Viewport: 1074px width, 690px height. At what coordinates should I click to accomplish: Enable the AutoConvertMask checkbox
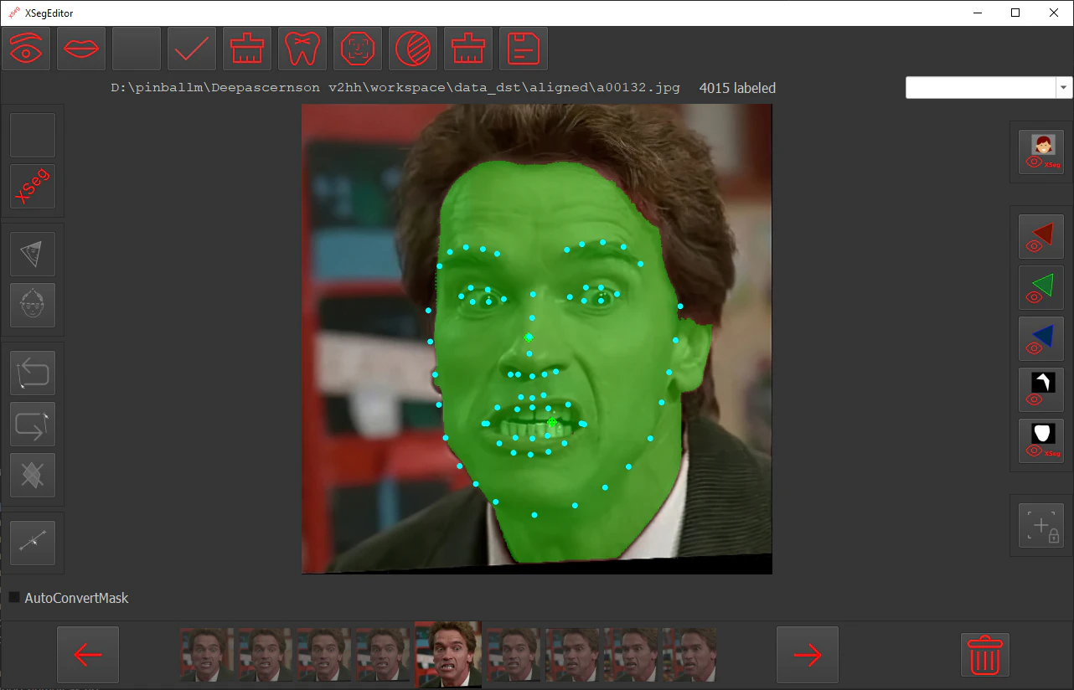tap(14, 597)
